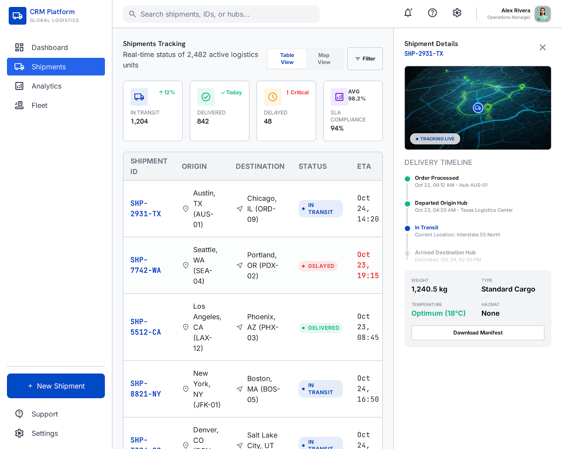
Task: Click Alex Rivera's profile avatar
Action: coord(543,14)
